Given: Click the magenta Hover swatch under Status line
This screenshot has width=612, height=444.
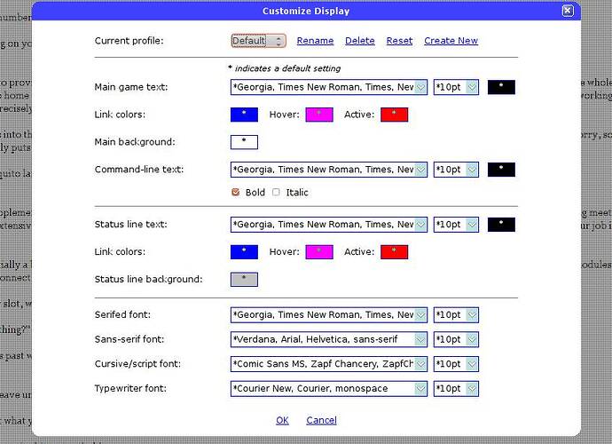Looking at the screenshot, I should coord(319,252).
